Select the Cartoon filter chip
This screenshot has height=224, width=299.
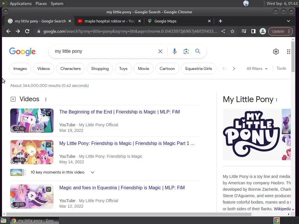tap(167, 69)
